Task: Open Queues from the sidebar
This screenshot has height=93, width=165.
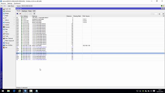Action: tap(7, 27)
